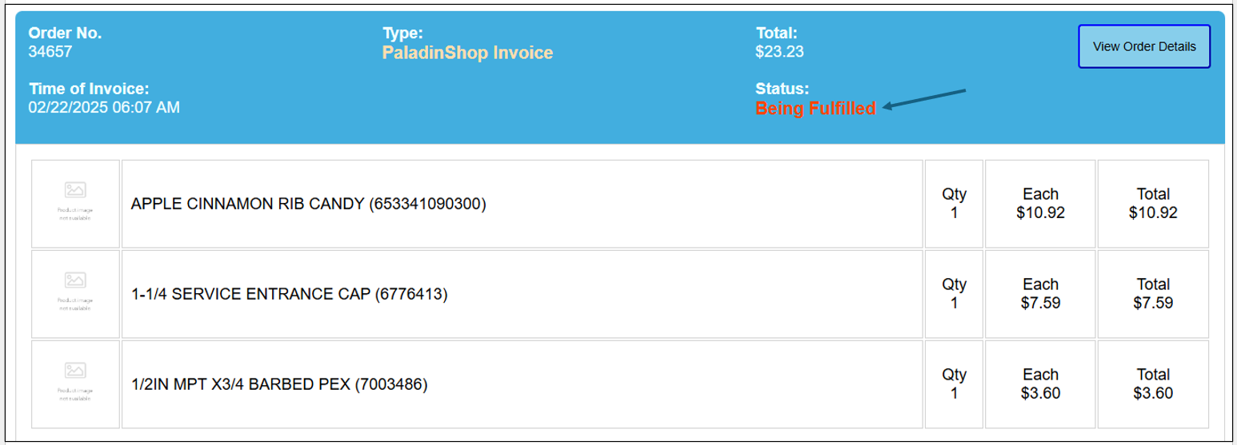Click the invoice time 02/22/2025 06:07 AM
Viewport: 1237px width, 445px height.
[x=104, y=107]
